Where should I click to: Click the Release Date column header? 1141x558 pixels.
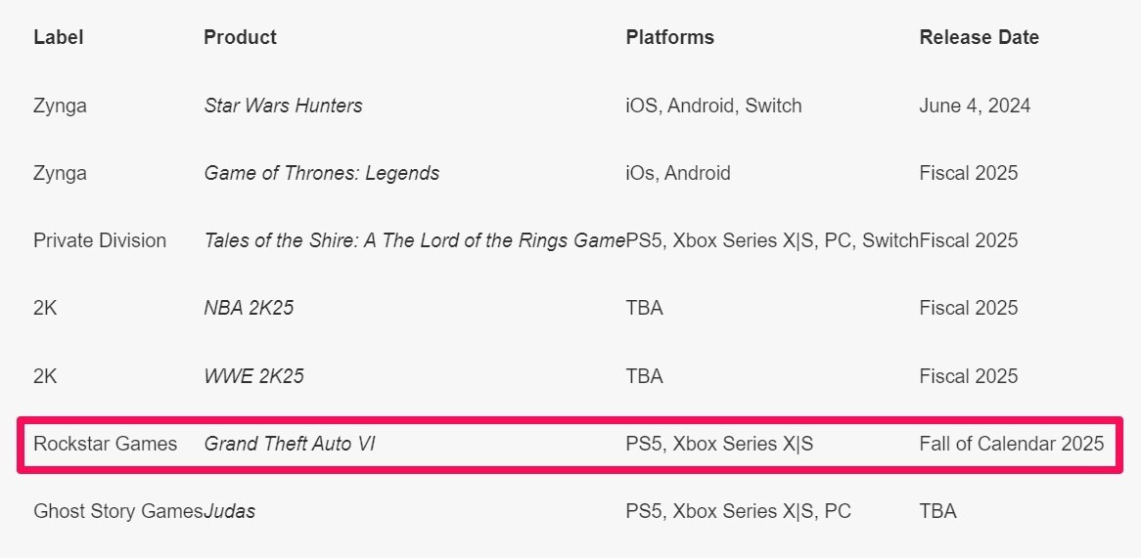(979, 37)
